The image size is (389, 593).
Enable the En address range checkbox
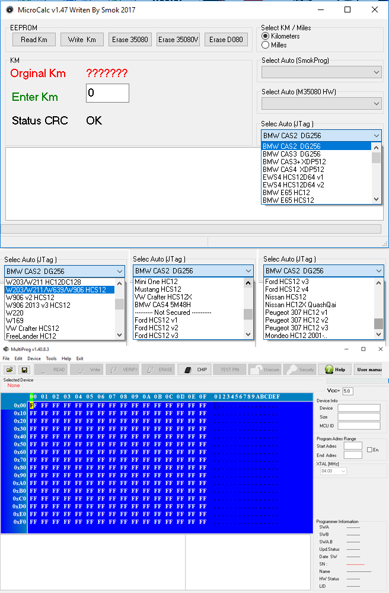coord(369,449)
